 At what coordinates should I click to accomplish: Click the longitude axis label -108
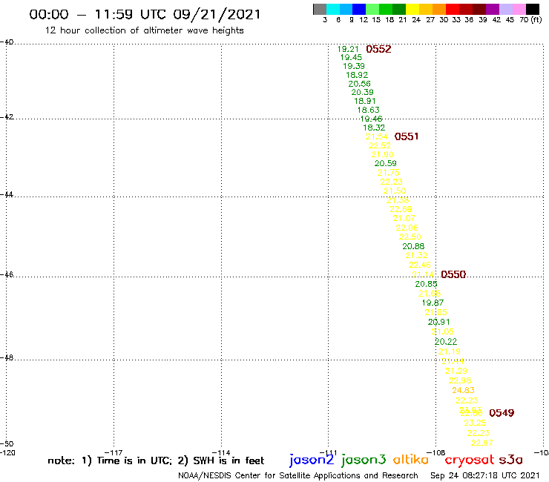[x=435, y=452]
